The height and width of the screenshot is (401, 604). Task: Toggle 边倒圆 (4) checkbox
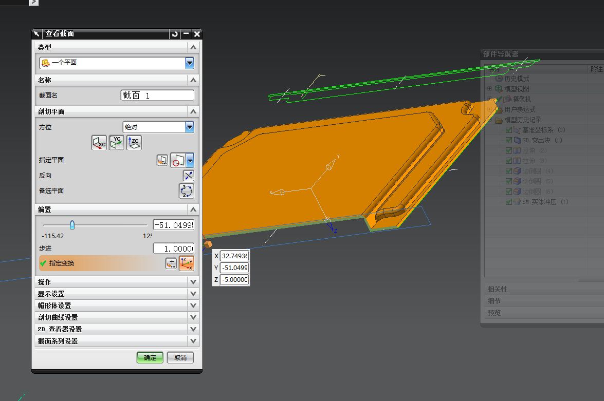point(509,171)
